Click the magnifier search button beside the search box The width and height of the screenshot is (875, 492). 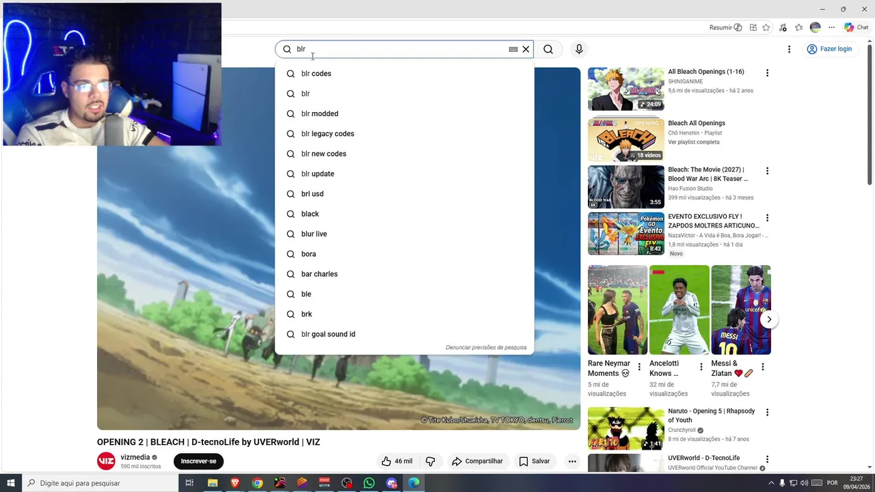tap(548, 49)
